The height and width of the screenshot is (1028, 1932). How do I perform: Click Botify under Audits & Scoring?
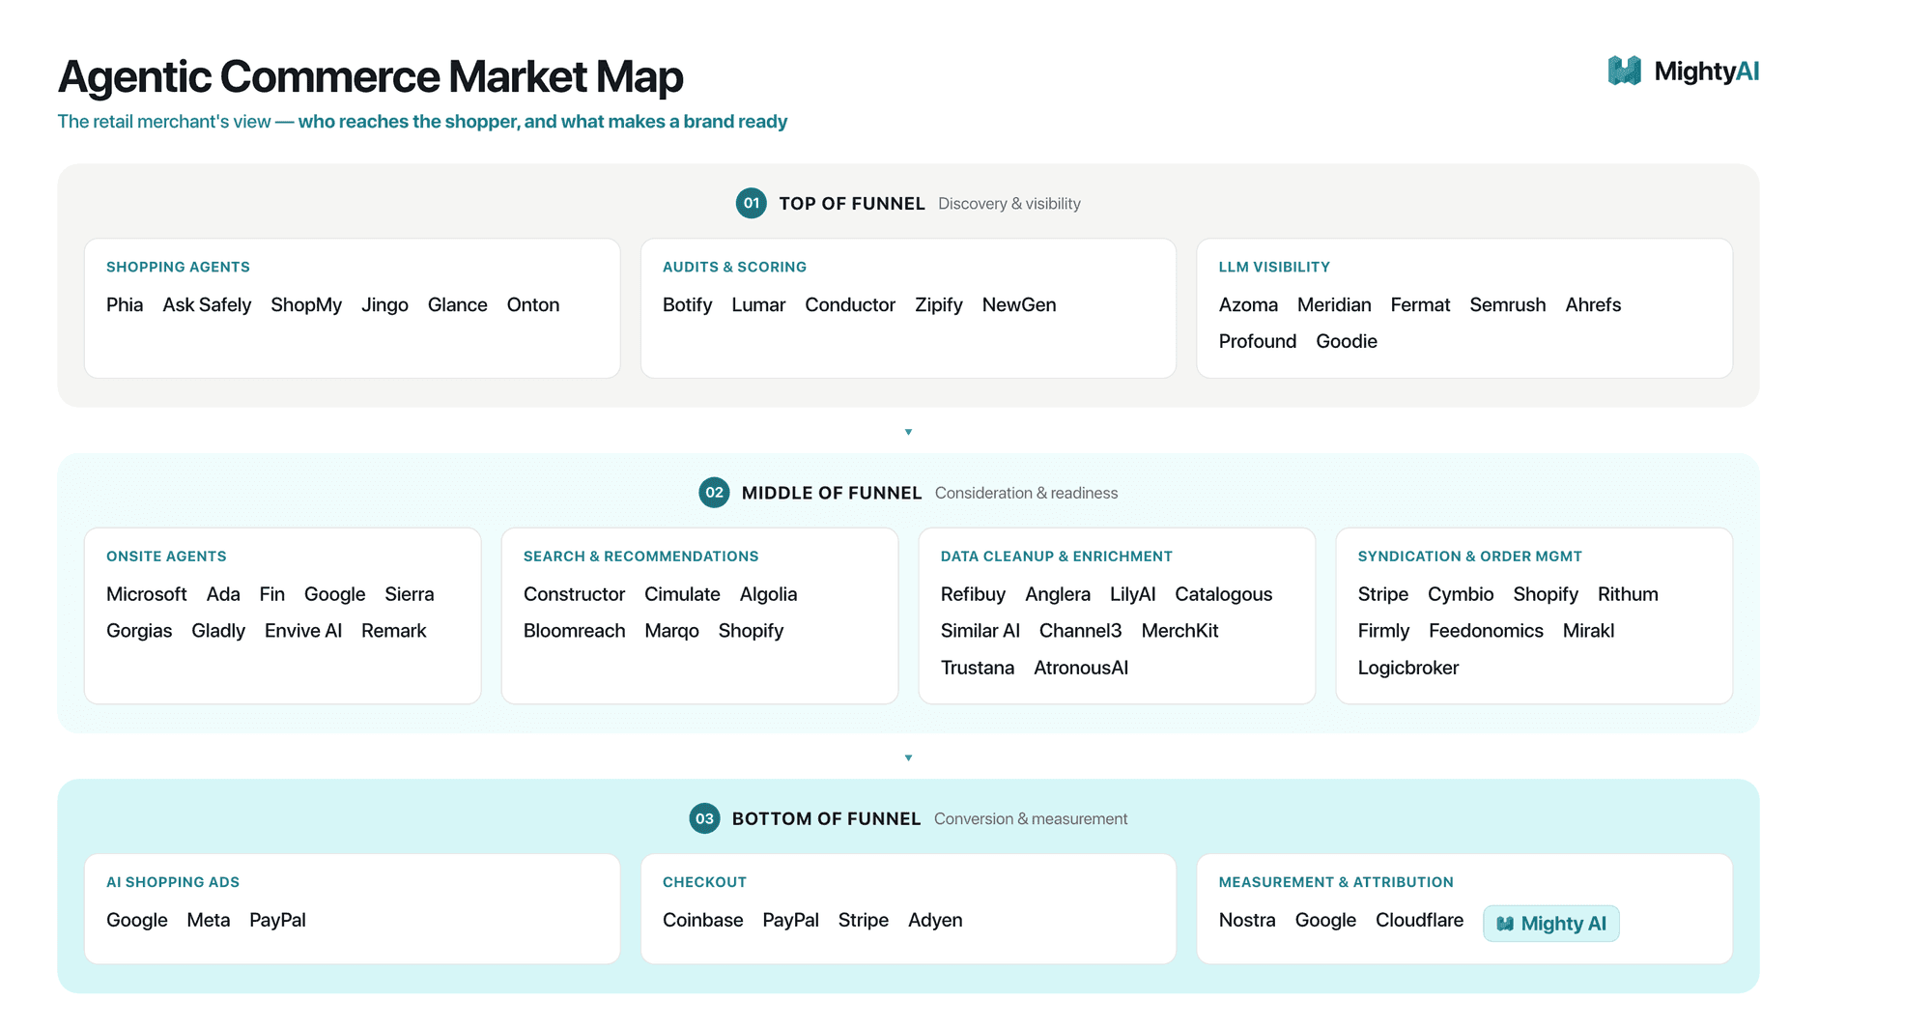[x=687, y=304]
